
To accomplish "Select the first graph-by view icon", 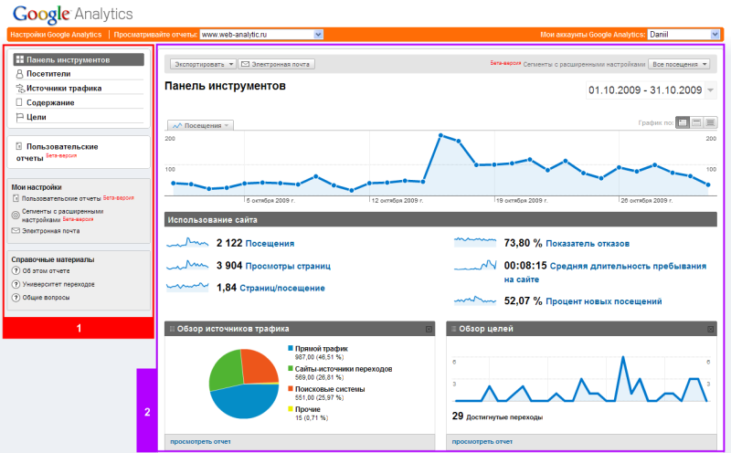I will (683, 122).
